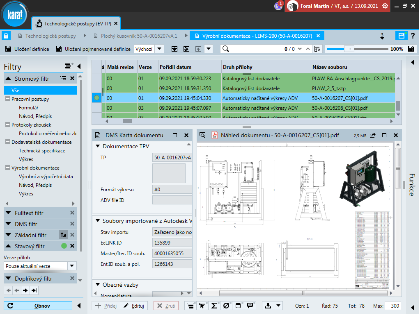This screenshot has width=420, height=315.
Task: Collapse the Pracovní postupy tree node
Action: click(x=8, y=99)
